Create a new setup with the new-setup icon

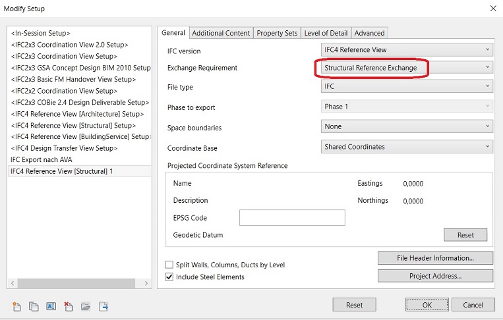click(17, 306)
